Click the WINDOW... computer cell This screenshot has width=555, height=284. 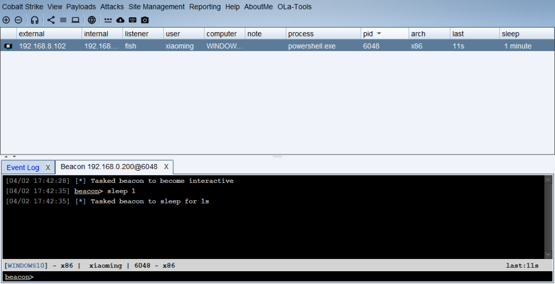point(224,46)
